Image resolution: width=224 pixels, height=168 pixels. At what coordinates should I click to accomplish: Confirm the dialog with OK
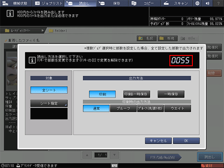tap(186, 141)
